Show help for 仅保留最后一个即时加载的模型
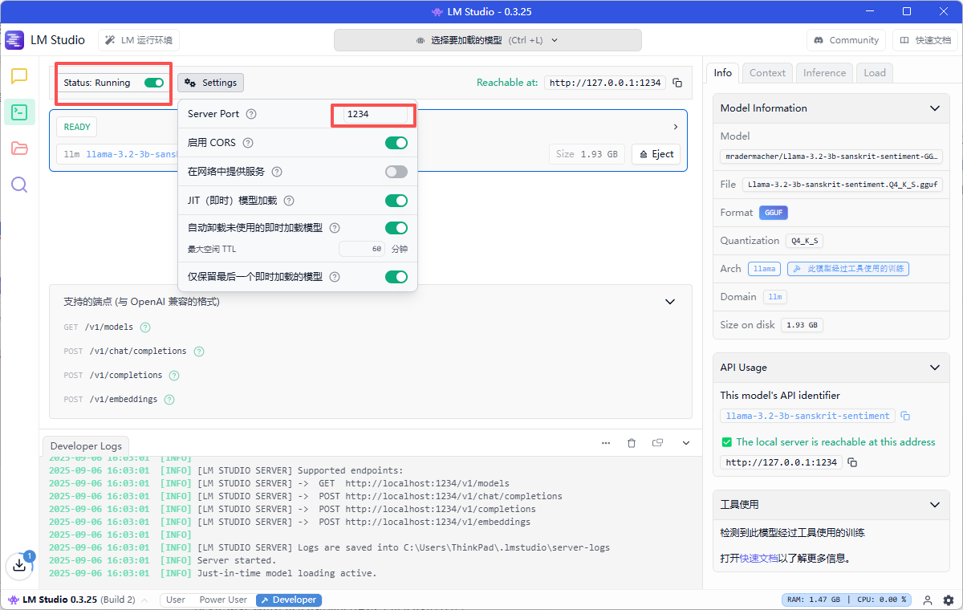Viewport: 963px width, 610px height. 335,277
